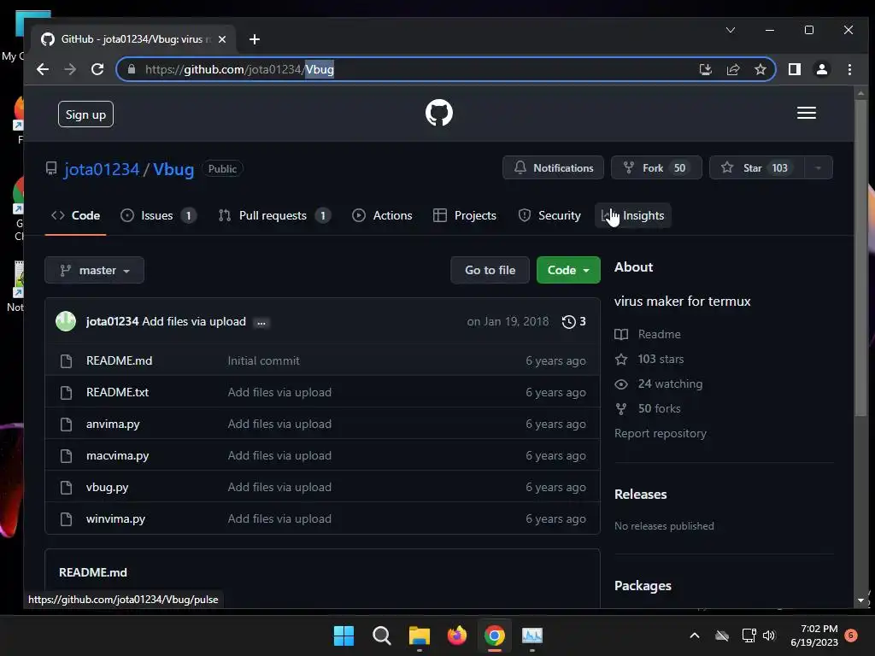875x656 pixels.
Task: Click Report repository link
Action: 661,433
